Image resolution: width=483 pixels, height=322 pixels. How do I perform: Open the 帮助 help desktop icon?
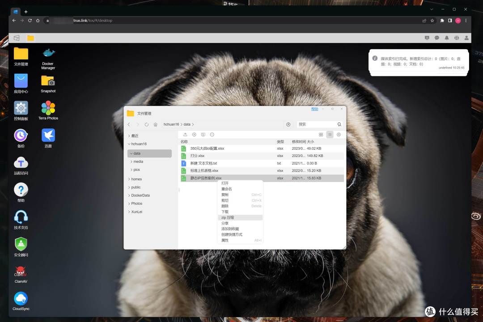21,192
